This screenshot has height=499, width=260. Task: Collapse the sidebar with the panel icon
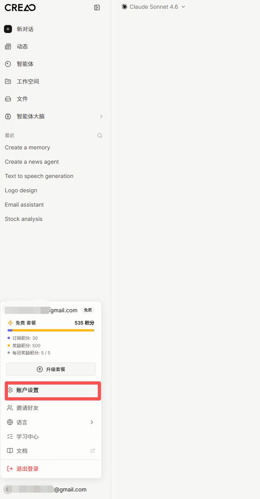point(97,7)
